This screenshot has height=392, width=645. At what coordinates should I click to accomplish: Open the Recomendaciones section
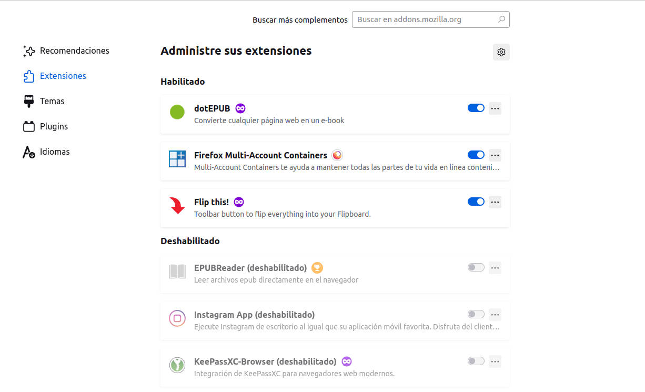74,51
